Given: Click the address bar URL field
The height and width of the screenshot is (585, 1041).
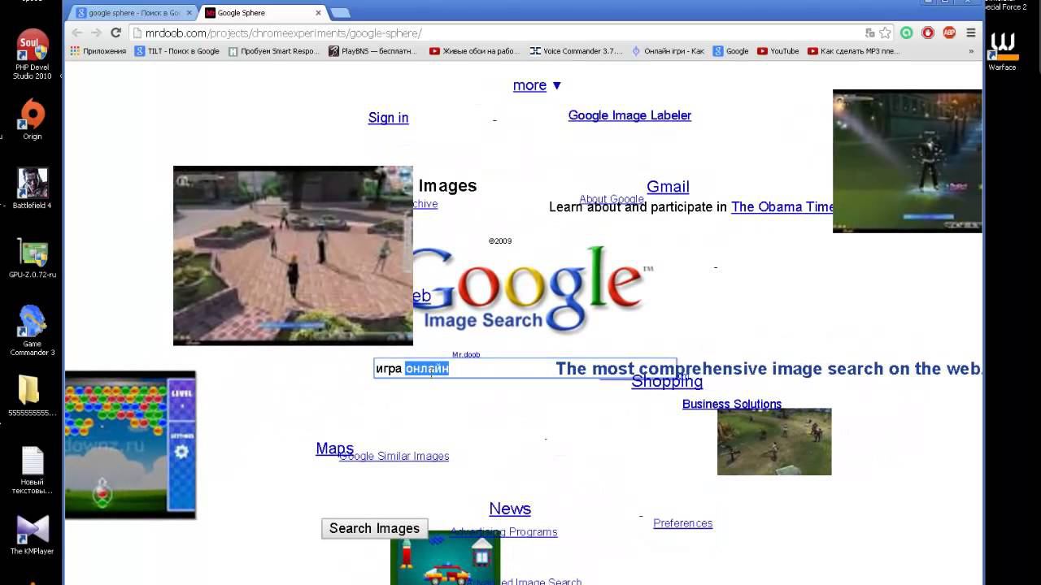Looking at the screenshot, I should pyautogui.click(x=496, y=33).
